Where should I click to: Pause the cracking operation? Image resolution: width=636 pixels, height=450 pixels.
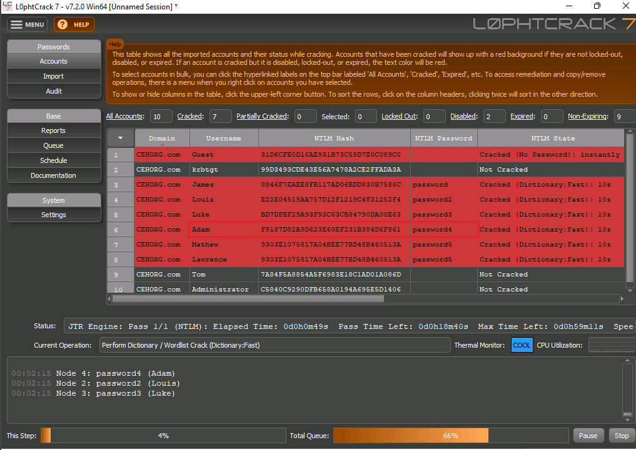(x=588, y=436)
